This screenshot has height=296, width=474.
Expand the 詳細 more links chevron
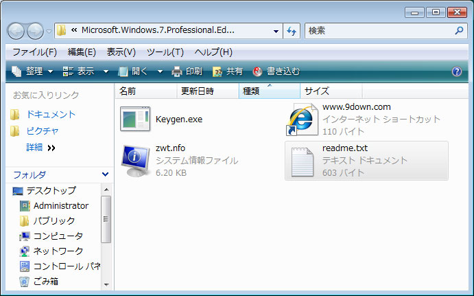tap(51, 148)
